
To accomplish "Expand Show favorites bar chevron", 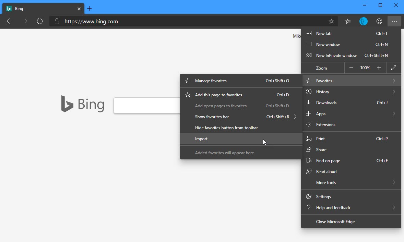I will 295,117.
